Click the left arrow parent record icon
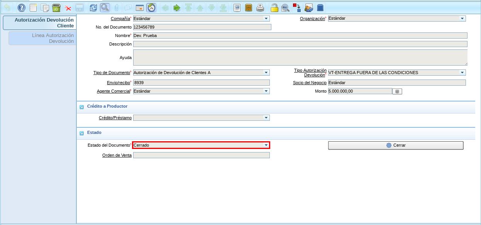Image resolution: width=481 pixels, height=225 pixels. [x=165, y=8]
